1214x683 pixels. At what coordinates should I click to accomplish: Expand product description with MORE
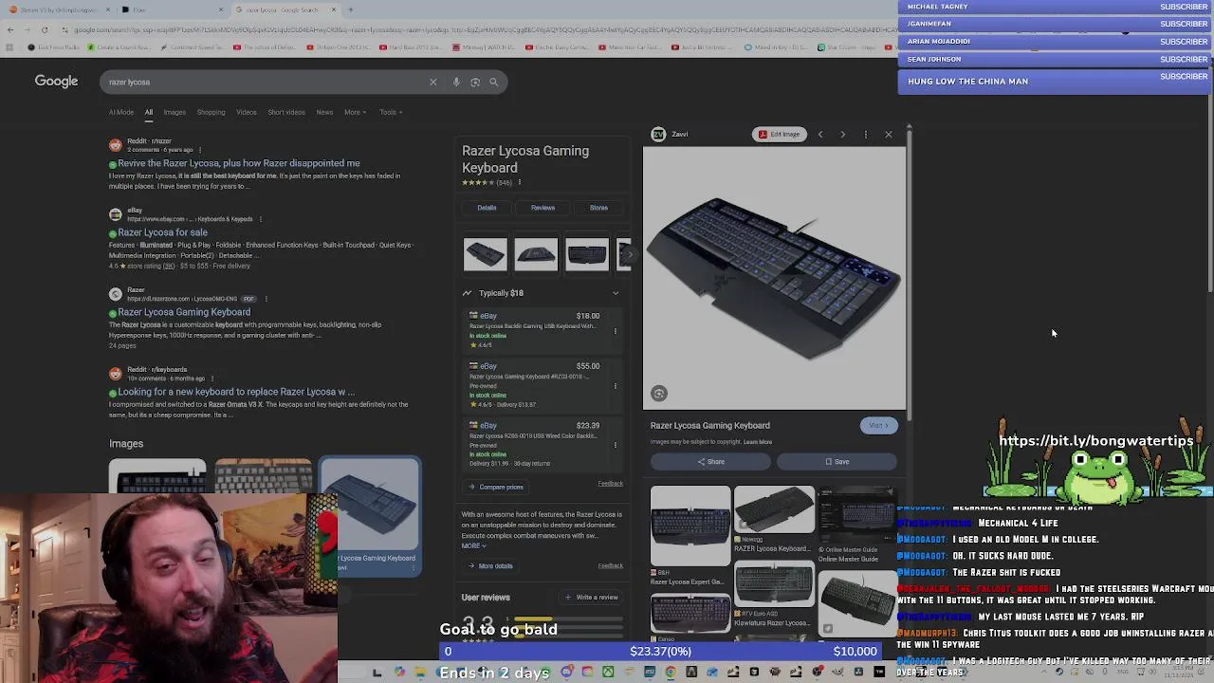473,545
